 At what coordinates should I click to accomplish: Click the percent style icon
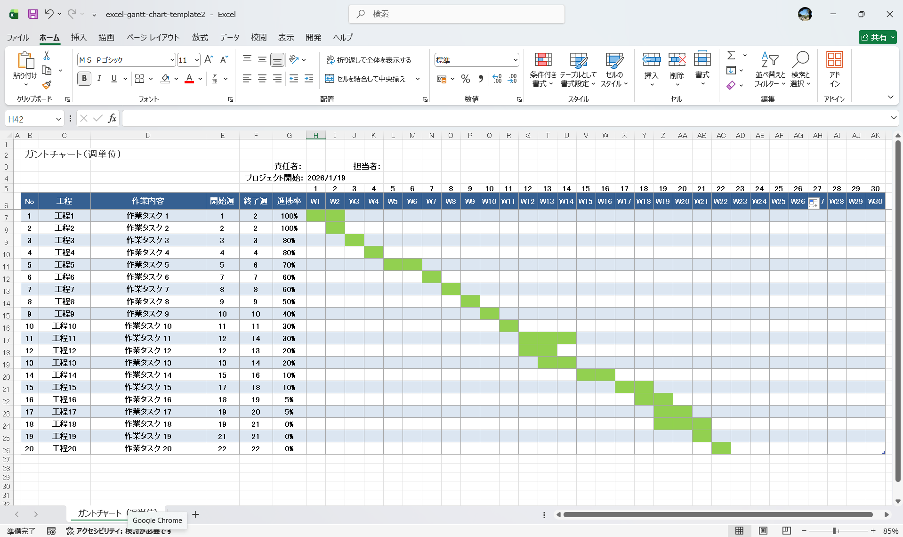(x=465, y=79)
